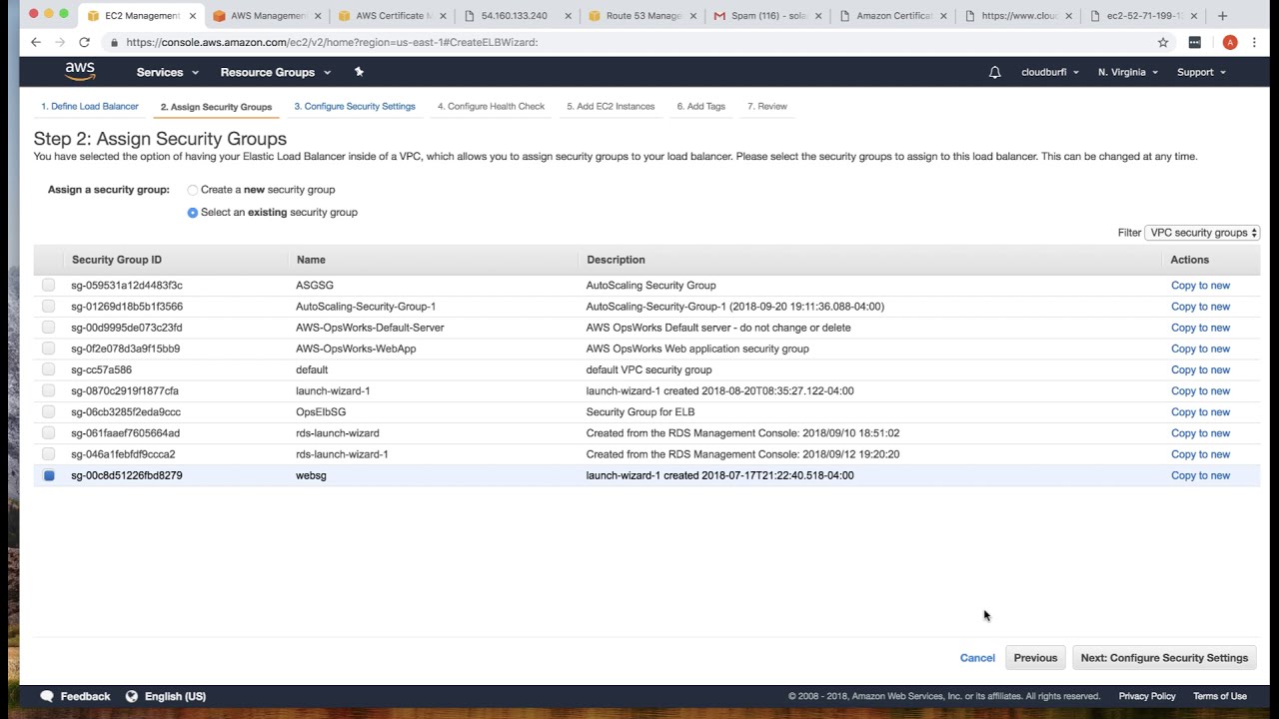Click the browser forward arrow
Viewport: 1279px width, 719px height.
(60, 42)
